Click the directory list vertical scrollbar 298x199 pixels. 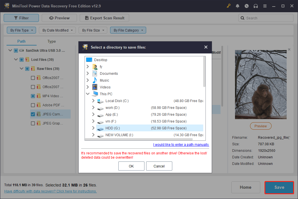pyautogui.click(x=204, y=72)
